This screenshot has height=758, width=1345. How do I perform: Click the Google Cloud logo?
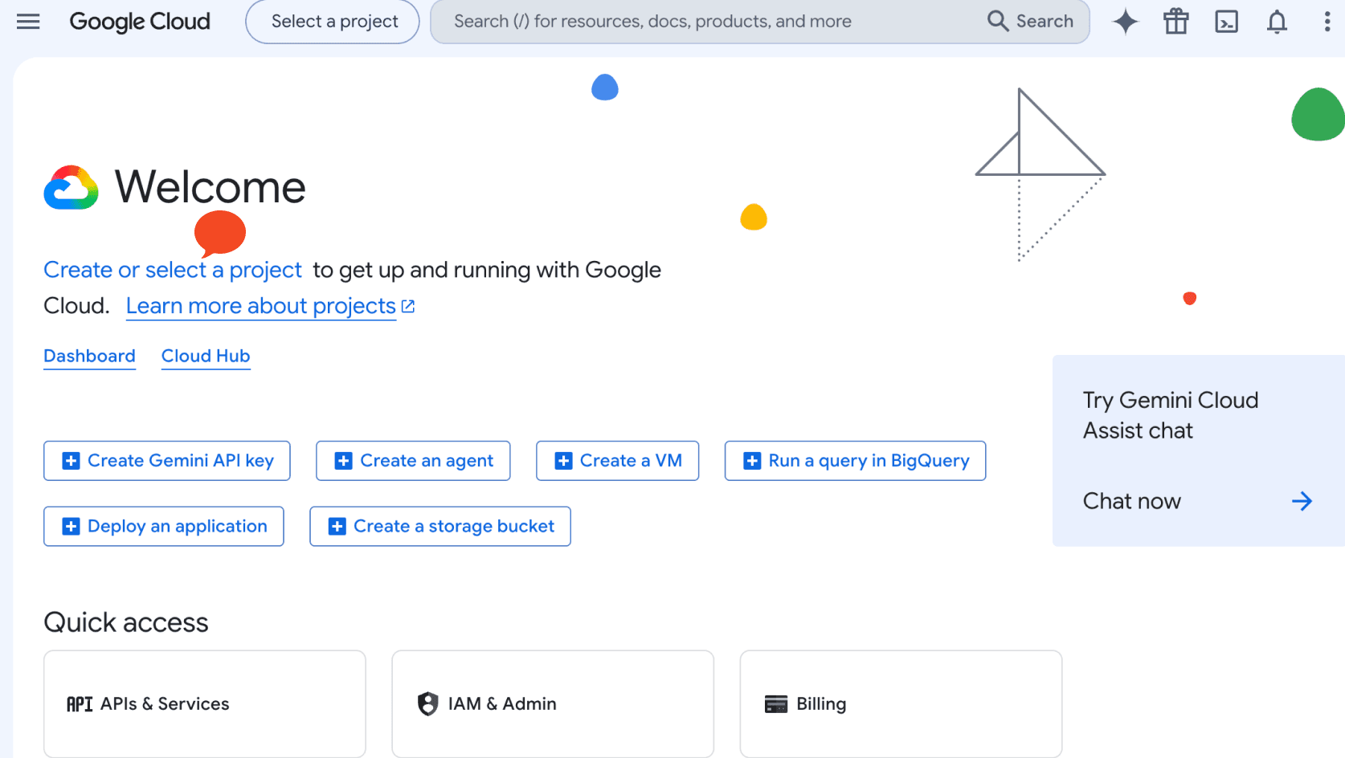click(140, 22)
